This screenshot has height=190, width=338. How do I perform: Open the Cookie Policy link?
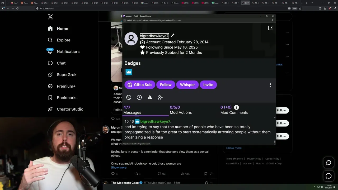click(x=272, y=159)
